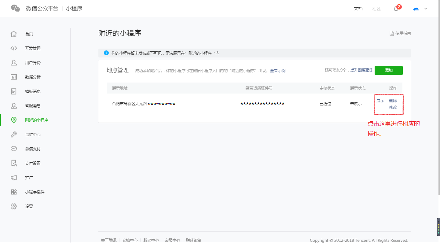
Task: Select the 小程序插件 plugin icon
Action: click(x=14, y=192)
